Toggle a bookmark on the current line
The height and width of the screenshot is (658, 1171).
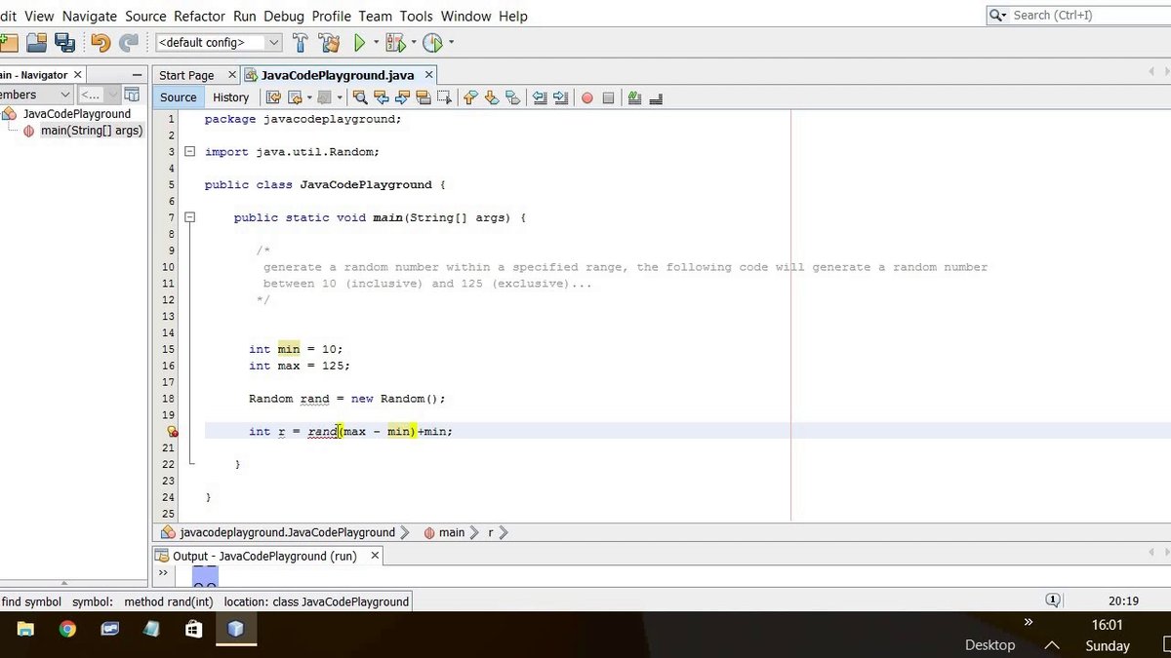tap(514, 97)
